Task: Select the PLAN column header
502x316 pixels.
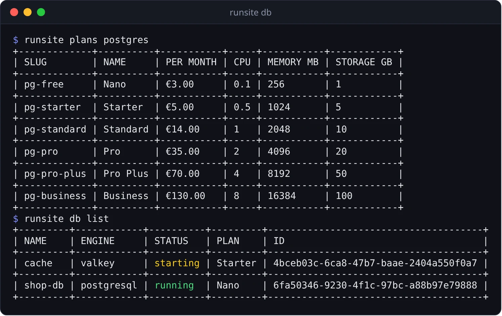Action: (228, 241)
